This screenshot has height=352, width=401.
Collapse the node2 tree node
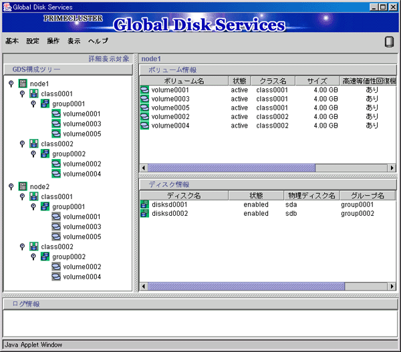pos(11,186)
